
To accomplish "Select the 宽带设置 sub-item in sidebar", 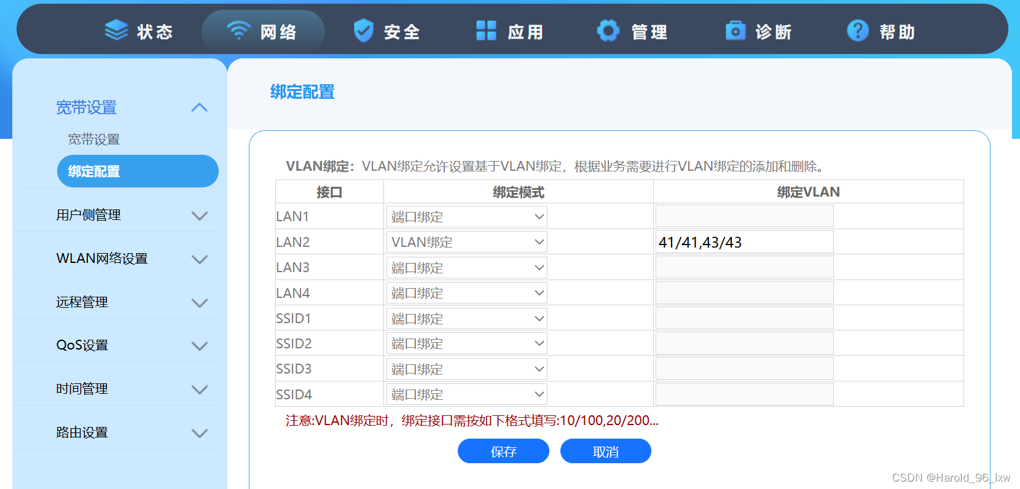I will pyautogui.click(x=94, y=139).
